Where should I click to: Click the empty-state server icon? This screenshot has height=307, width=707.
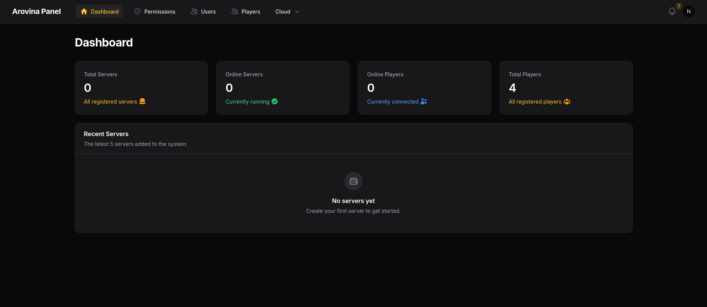coord(353,181)
